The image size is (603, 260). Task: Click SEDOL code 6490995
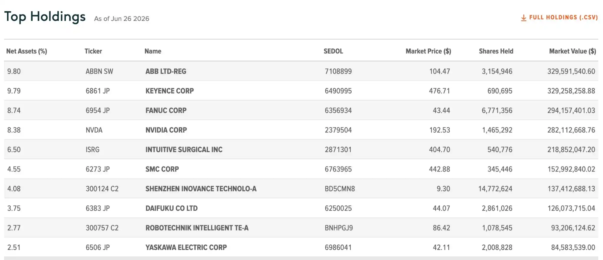(x=338, y=91)
